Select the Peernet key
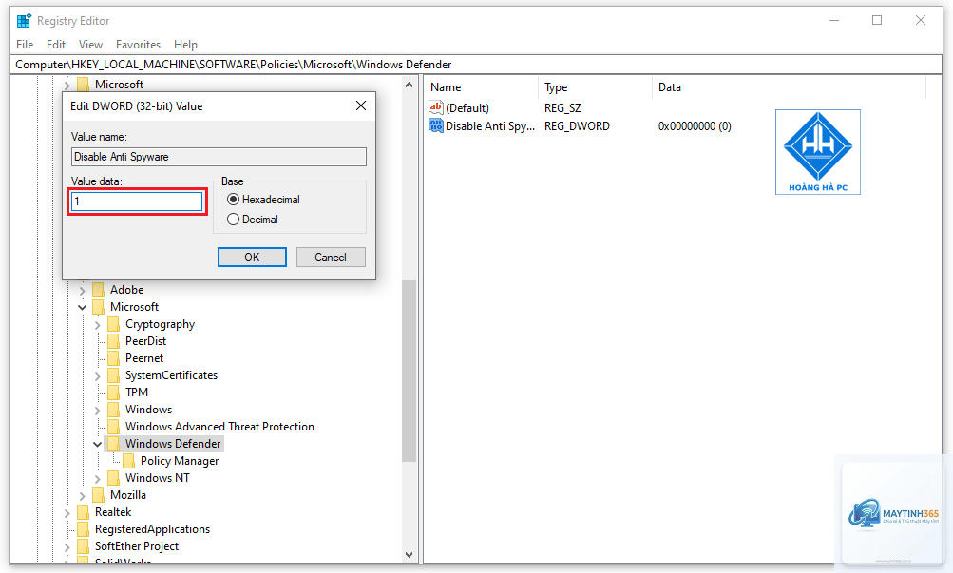Screen dimensions: 953x573 point(144,358)
